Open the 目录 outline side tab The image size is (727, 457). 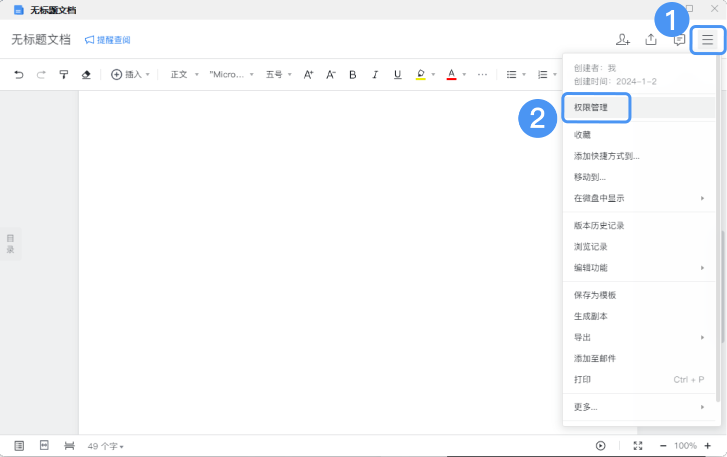coord(10,244)
